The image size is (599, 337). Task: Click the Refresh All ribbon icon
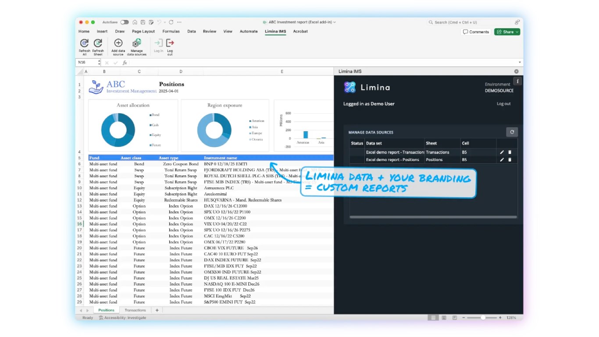(84, 43)
